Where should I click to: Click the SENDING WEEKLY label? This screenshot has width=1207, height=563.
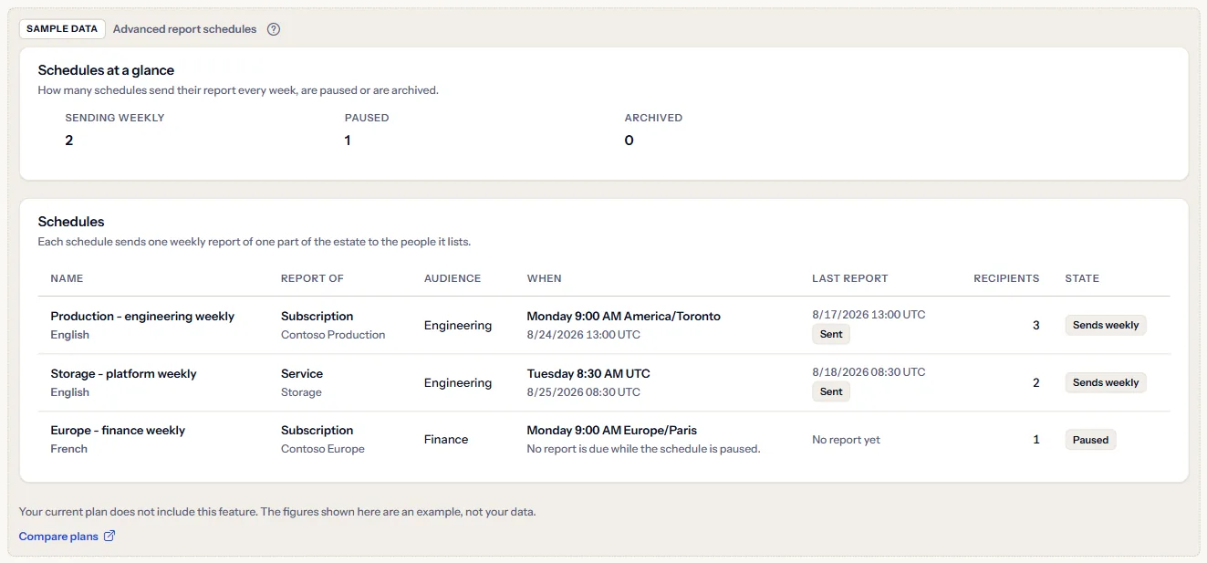coord(115,118)
